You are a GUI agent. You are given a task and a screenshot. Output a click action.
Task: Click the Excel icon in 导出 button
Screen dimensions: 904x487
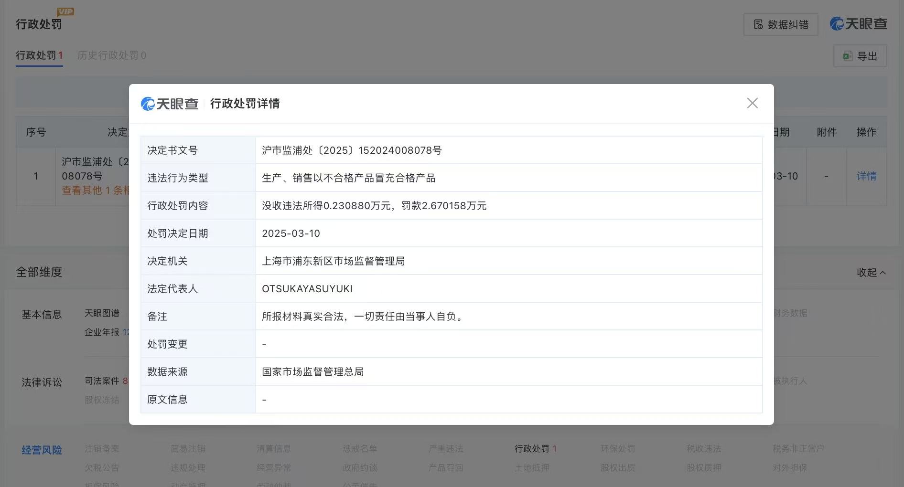[x=848, y=56]
